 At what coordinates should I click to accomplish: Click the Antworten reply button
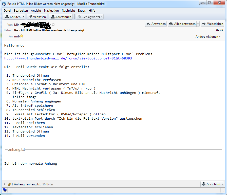click(156, 24)
